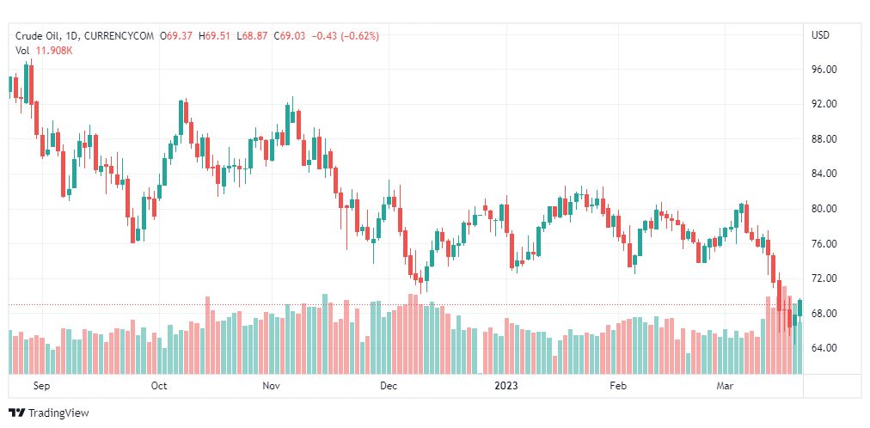Select the Oct label on time axis
Viewport: 870px width, 428px height.
coord(159,387)
